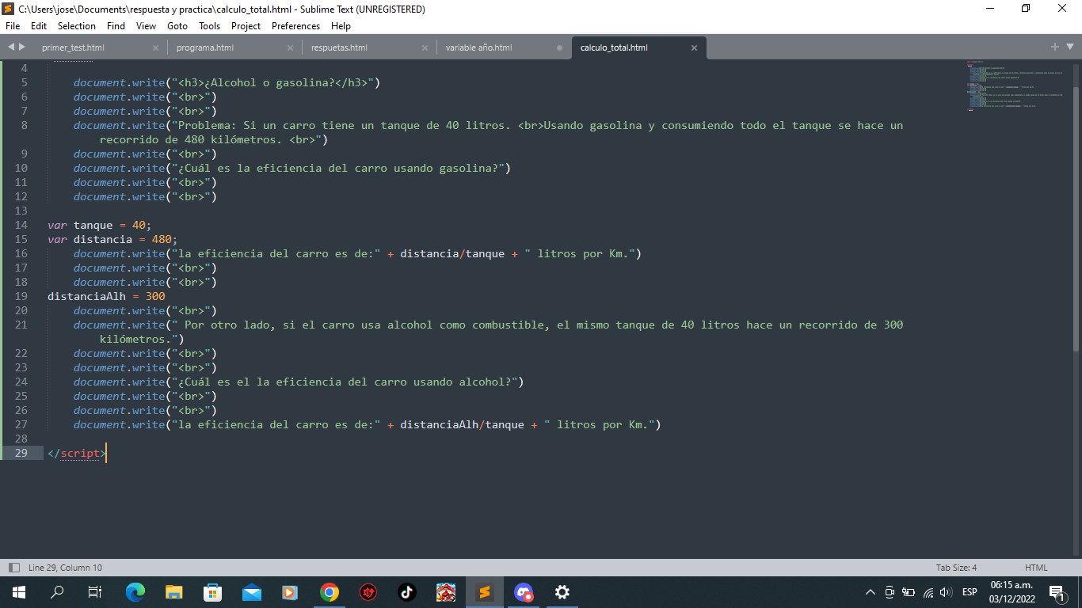Click the code minimap preview

(x=1017, y=85)
